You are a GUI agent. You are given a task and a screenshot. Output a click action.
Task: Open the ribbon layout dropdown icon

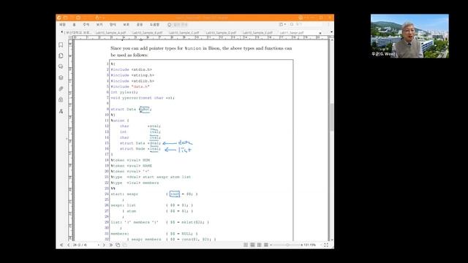(282, 24)
